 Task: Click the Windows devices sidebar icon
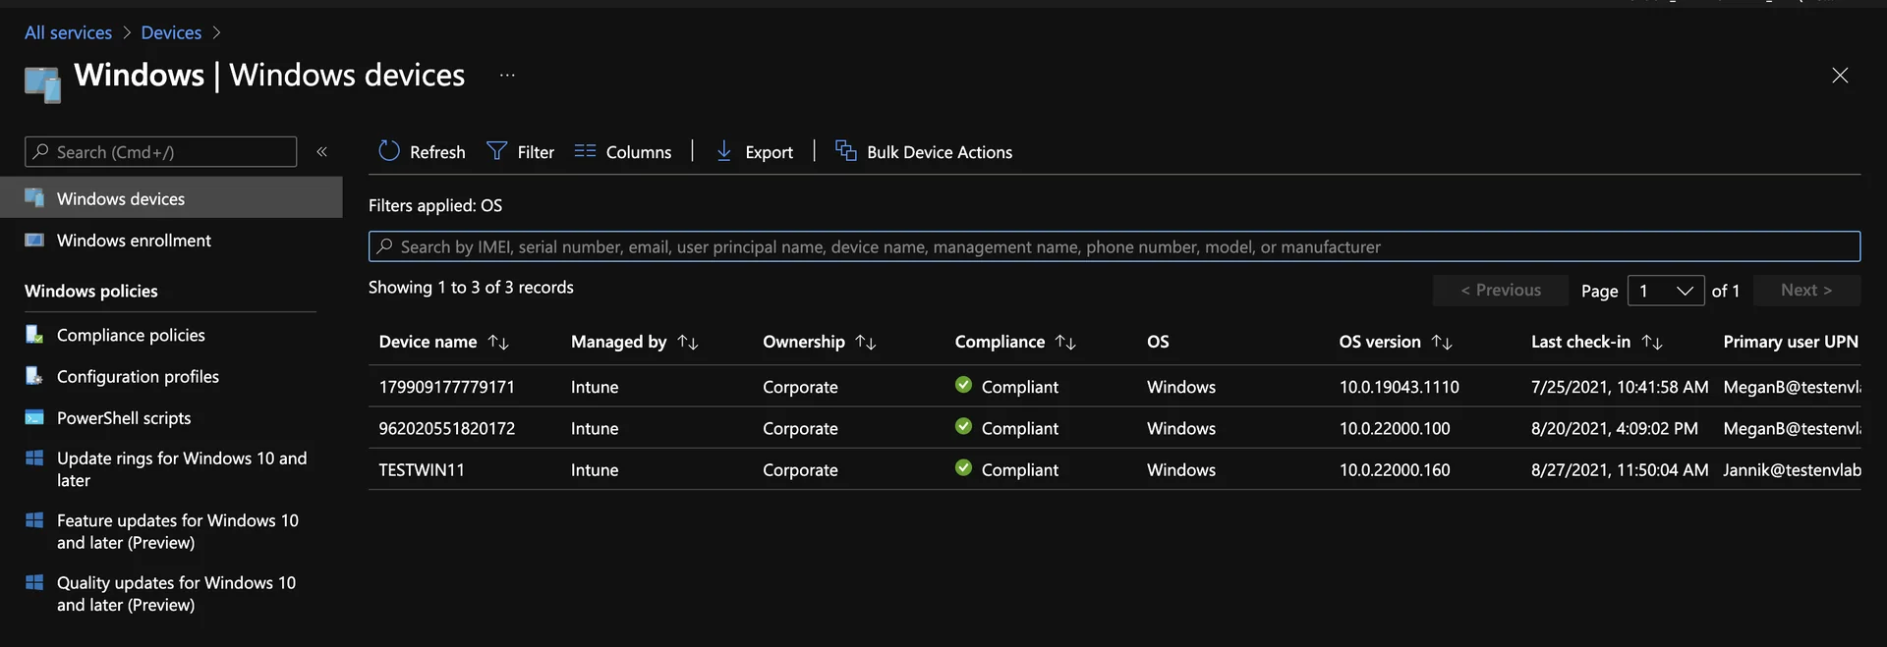pyautogui.click(x=34, y=197)
